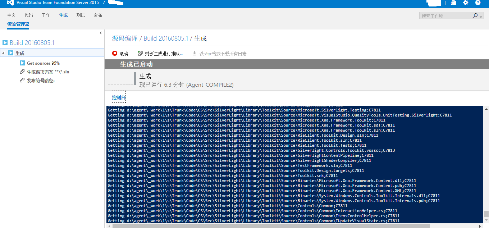
Task: Select 生成解决方案 **\*.sln step
Action: pos(48,72)
